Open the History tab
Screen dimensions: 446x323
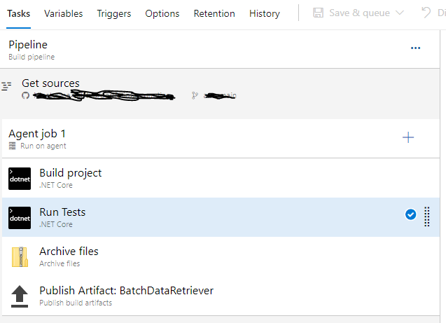point(264,13)
